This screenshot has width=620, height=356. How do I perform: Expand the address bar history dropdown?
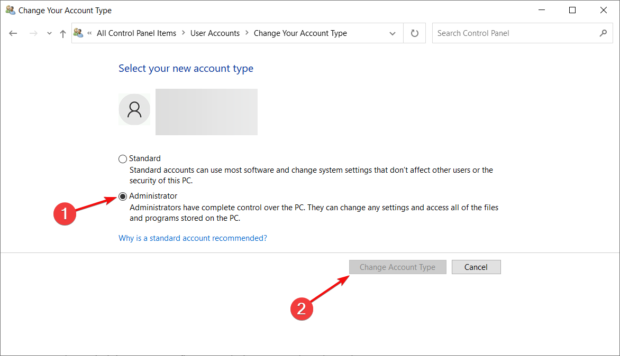click(393, 33)
